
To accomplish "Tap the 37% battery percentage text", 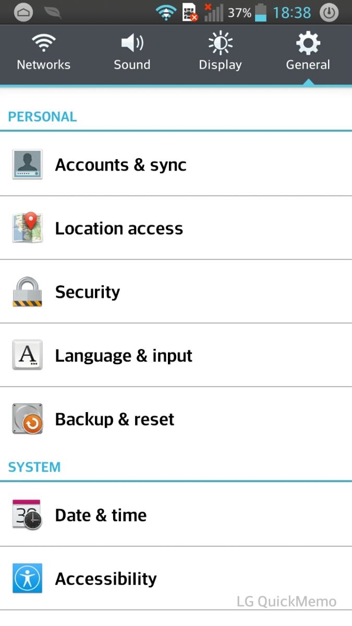I will coord(239,13).
